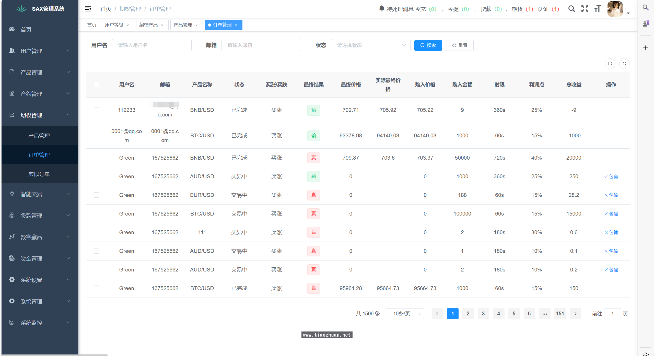Viewport: 654px width, 356px height.
Task: Click the blue 搜索 button
Action: 428,45
